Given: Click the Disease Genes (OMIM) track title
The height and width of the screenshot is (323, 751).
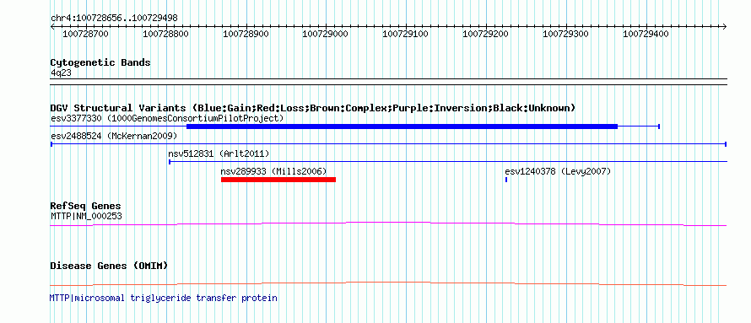Looking at the screenshot, I should click(109, 266).
